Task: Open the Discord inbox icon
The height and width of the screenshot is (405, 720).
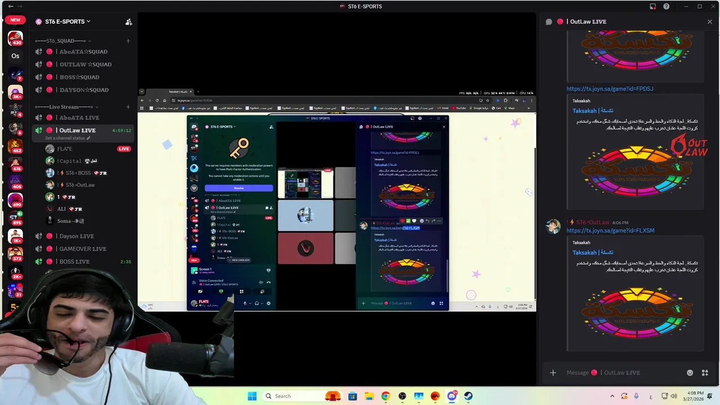Action: [653, 6]
